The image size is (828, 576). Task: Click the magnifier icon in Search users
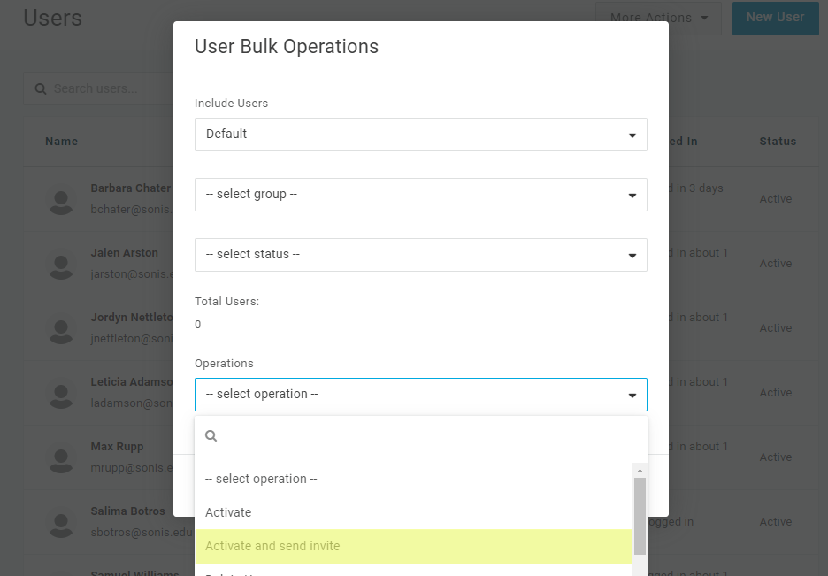coord(41,88)
